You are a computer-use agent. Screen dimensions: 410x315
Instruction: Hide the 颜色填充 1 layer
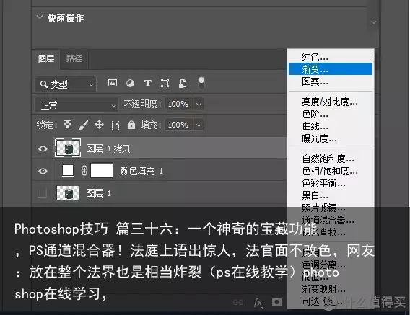[43, 171]
